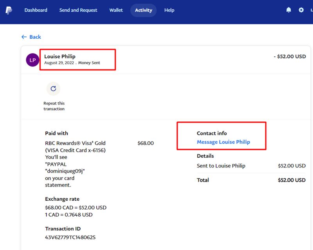Click the Sent to Louise Philip row label
313x250 pixels.
click(x=221, y=166)
